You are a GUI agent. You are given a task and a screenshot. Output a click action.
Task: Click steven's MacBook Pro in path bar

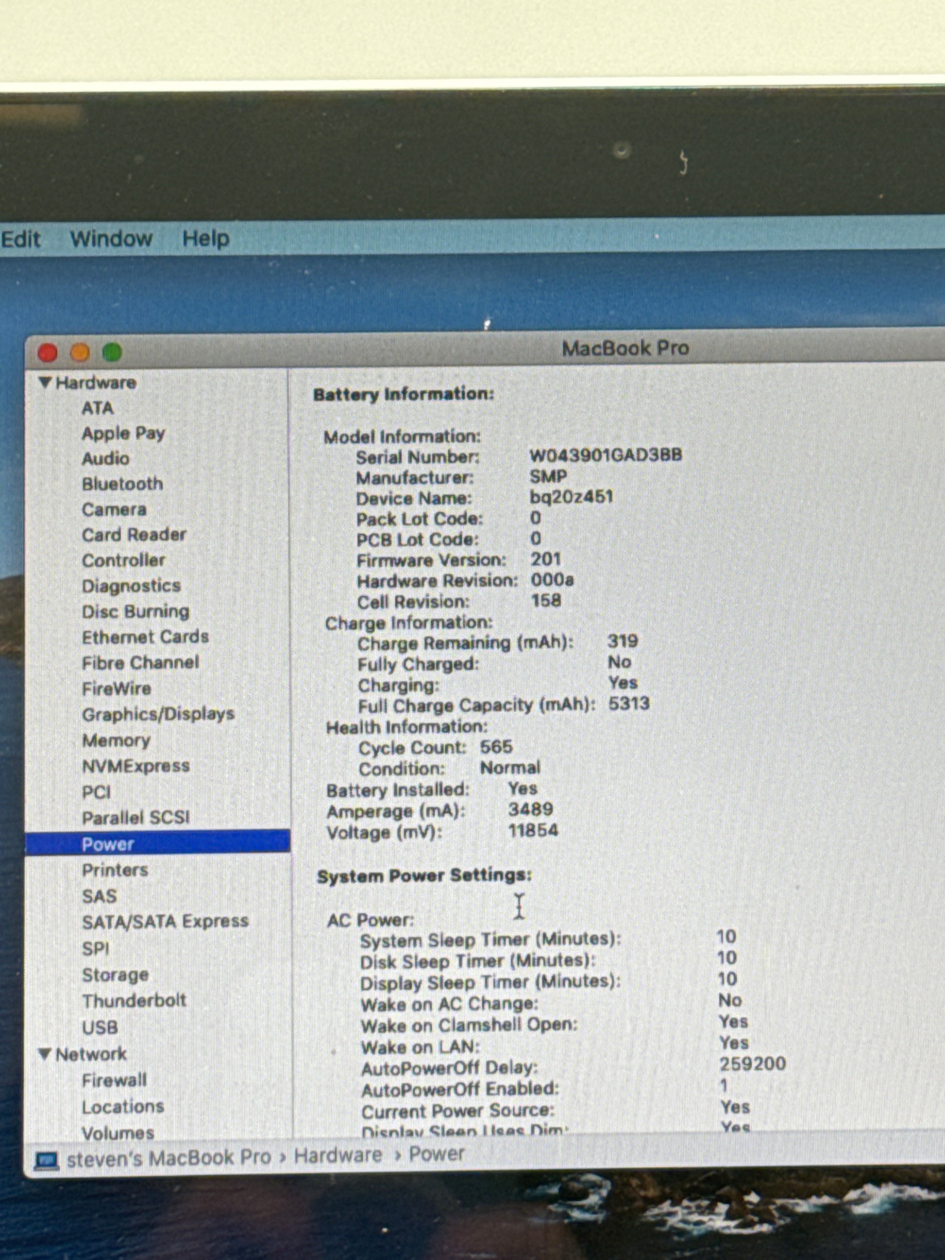169,1158
